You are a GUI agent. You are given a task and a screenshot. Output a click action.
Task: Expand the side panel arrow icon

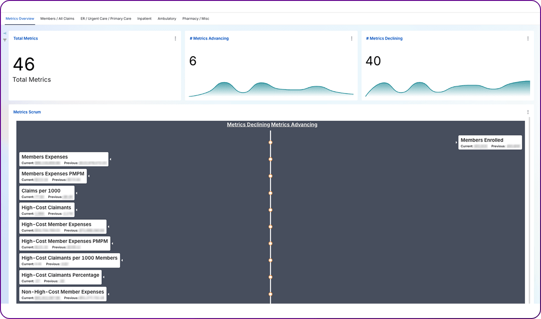[x=4, y=34]
